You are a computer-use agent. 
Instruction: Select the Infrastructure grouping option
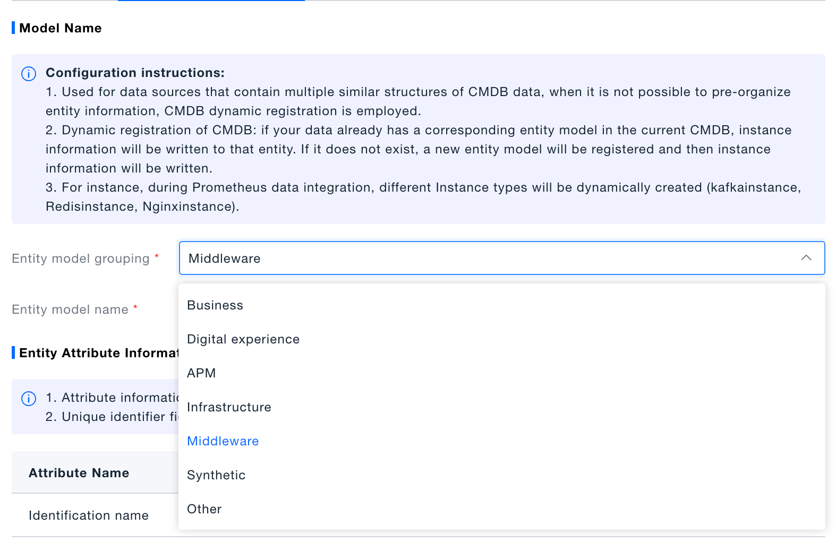coord(229,407)
